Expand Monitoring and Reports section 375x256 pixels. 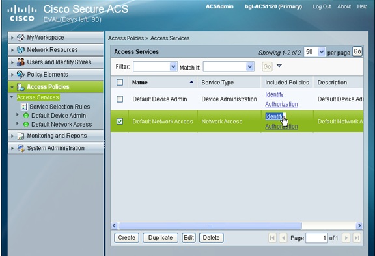12,136
